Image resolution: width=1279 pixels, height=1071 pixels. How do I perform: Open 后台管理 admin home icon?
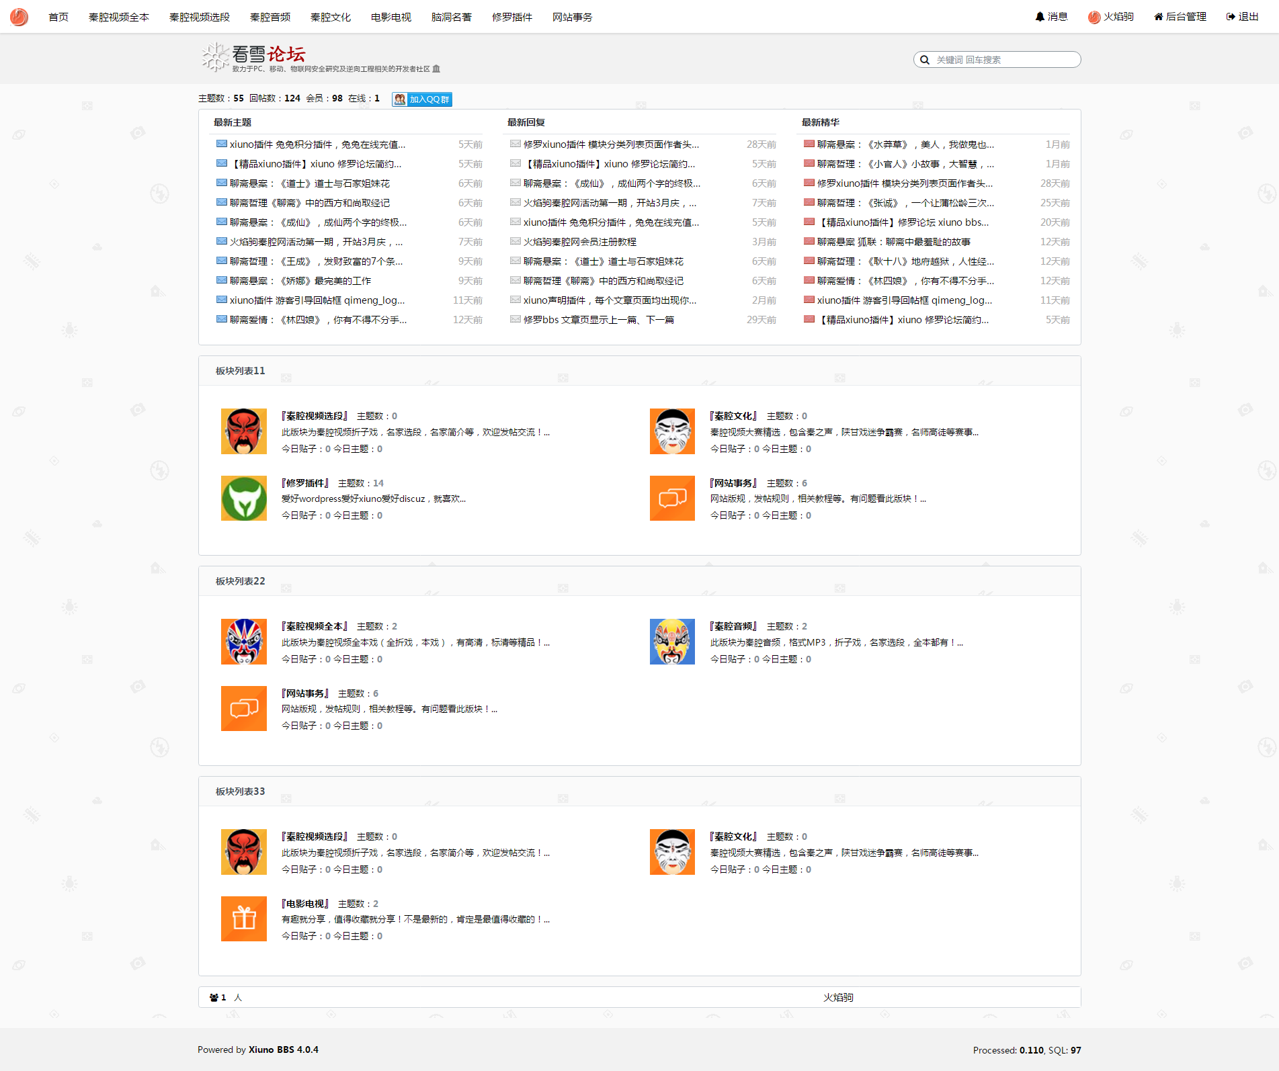click(1158, 17)
